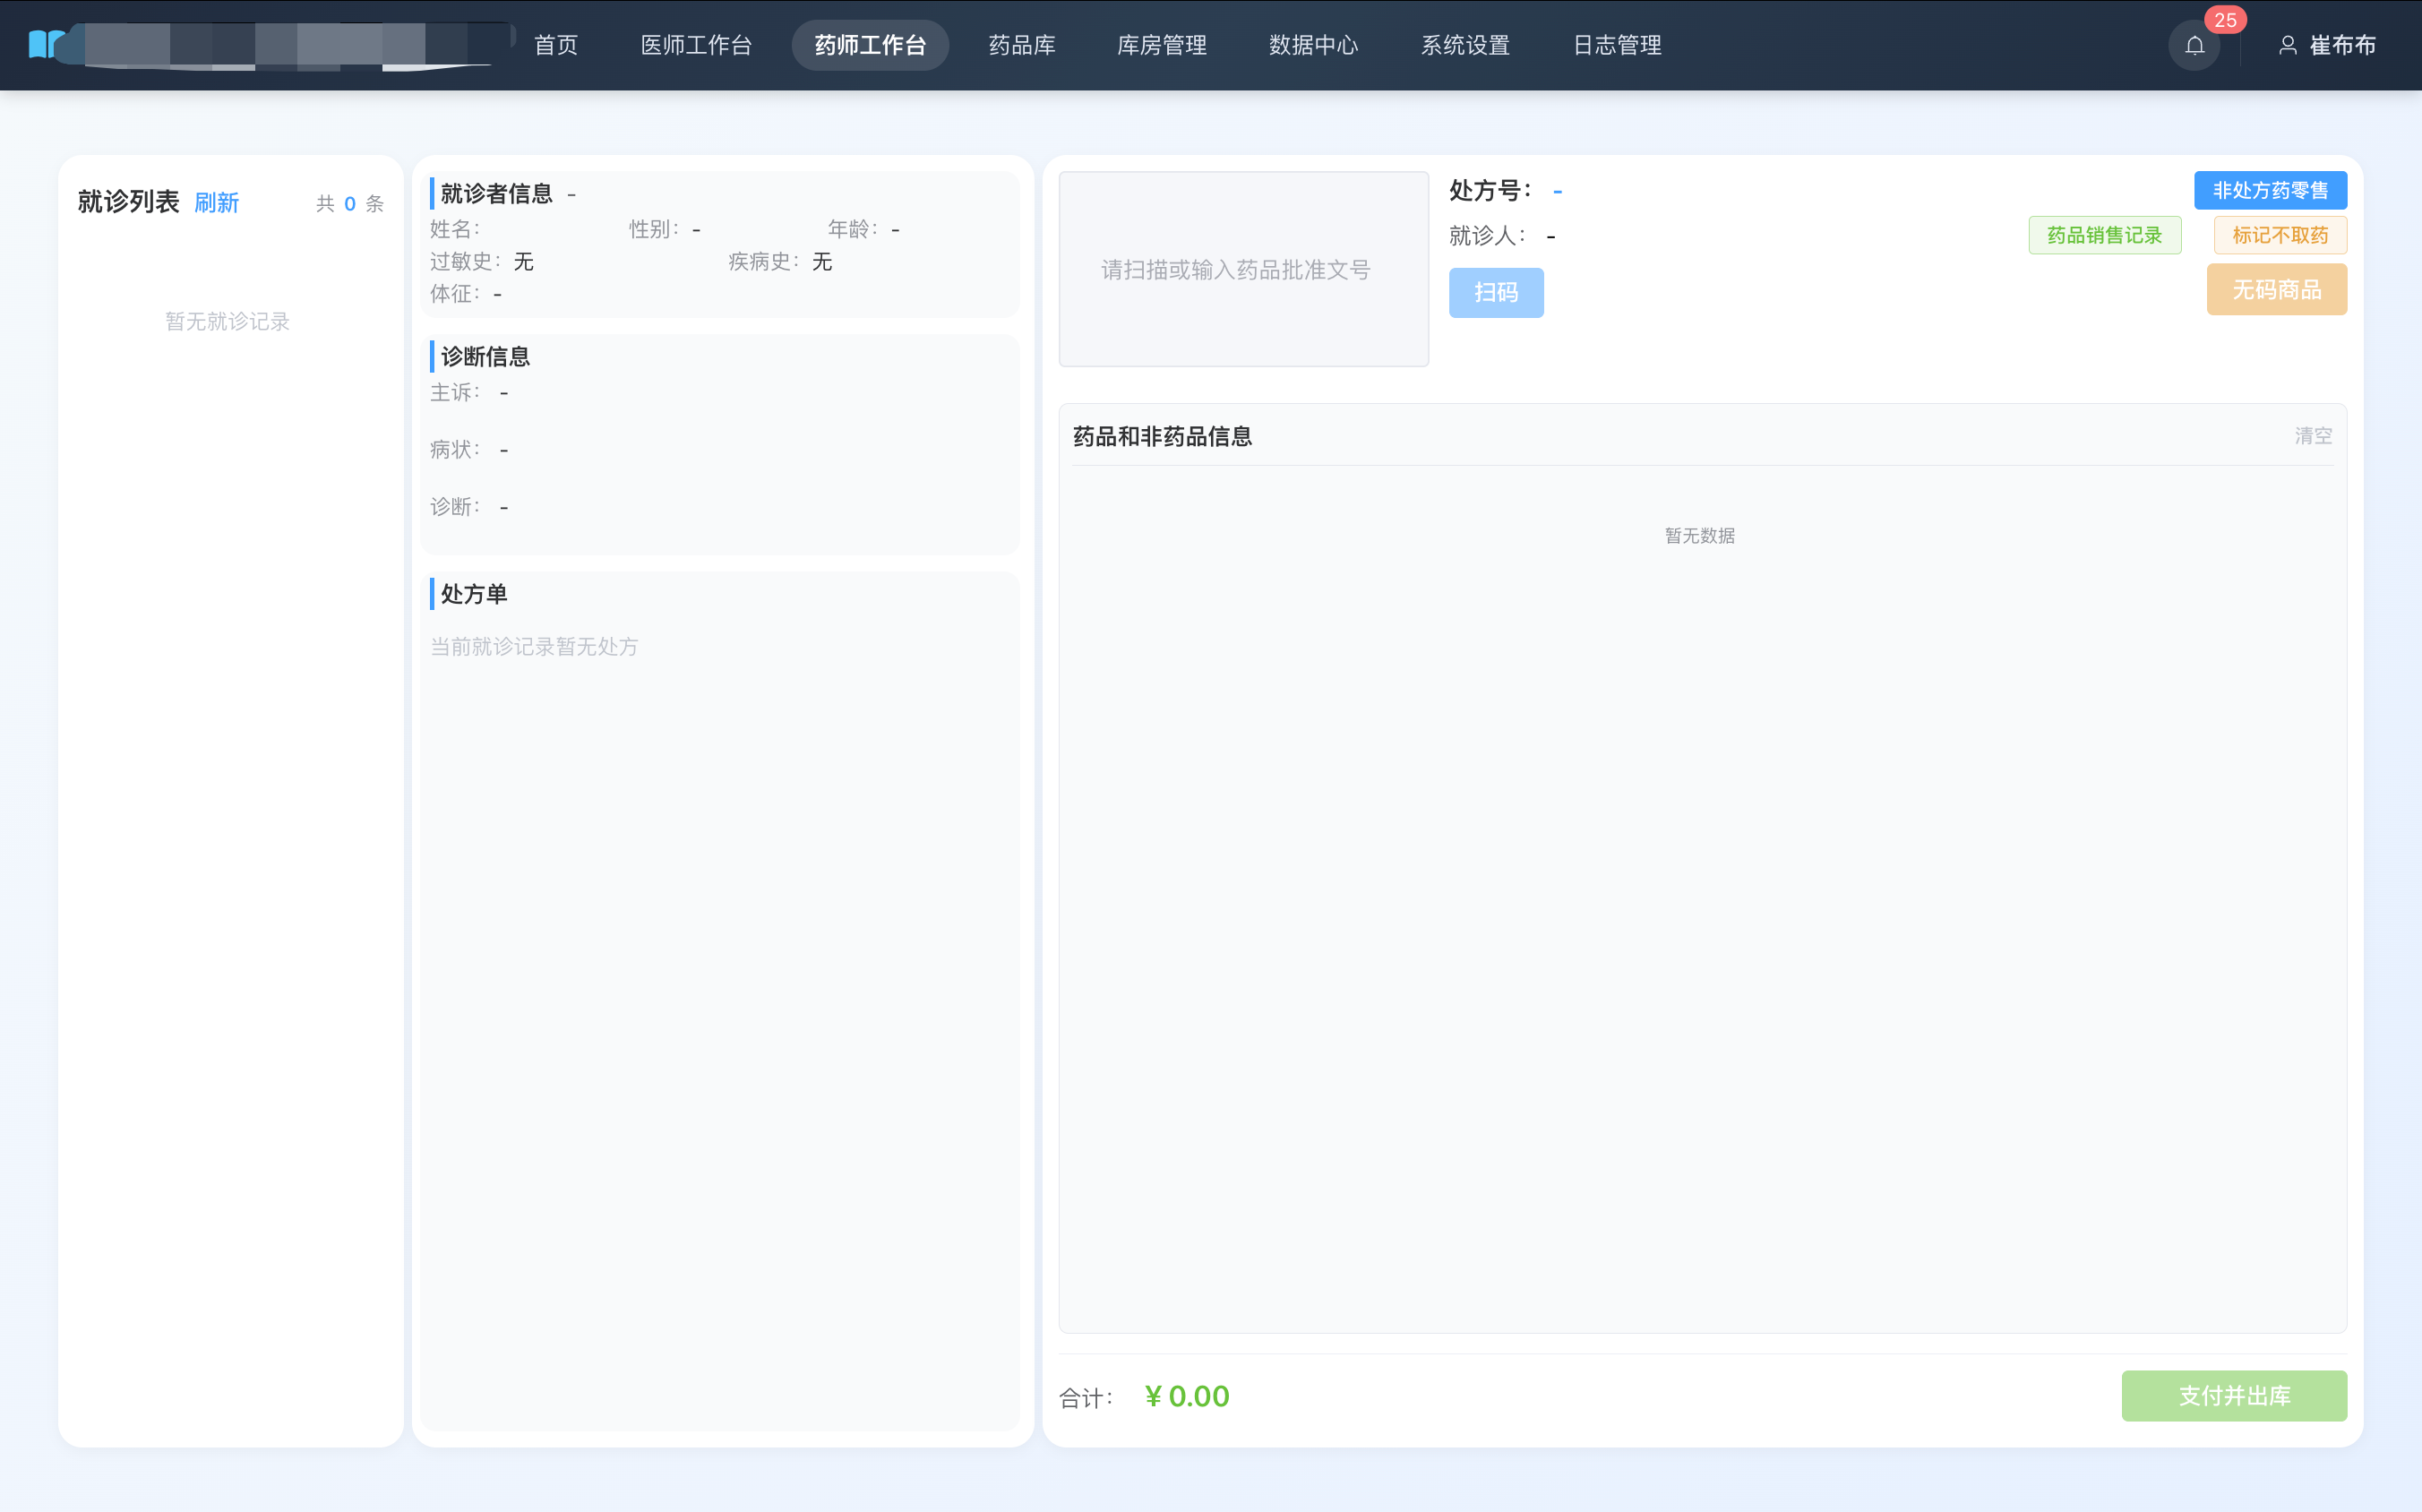Click 清空 in the drug info panel

[x=2313, y=436]
